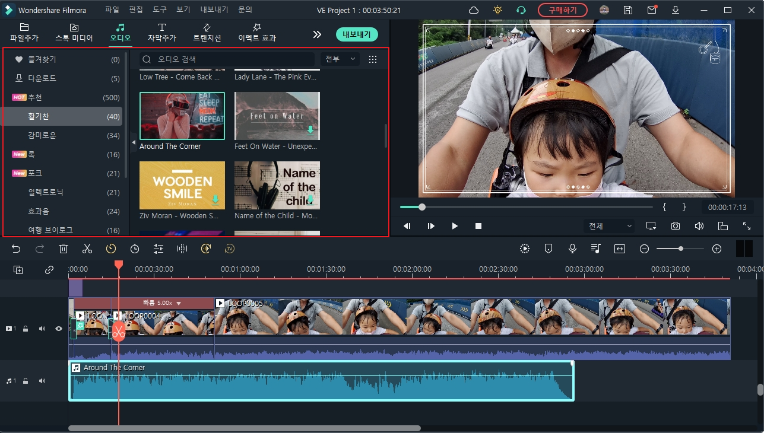The height and width of the screenshot is (433, 764).
Task: Record a voiceover with the microphone icon
Action: coord(572,249)
